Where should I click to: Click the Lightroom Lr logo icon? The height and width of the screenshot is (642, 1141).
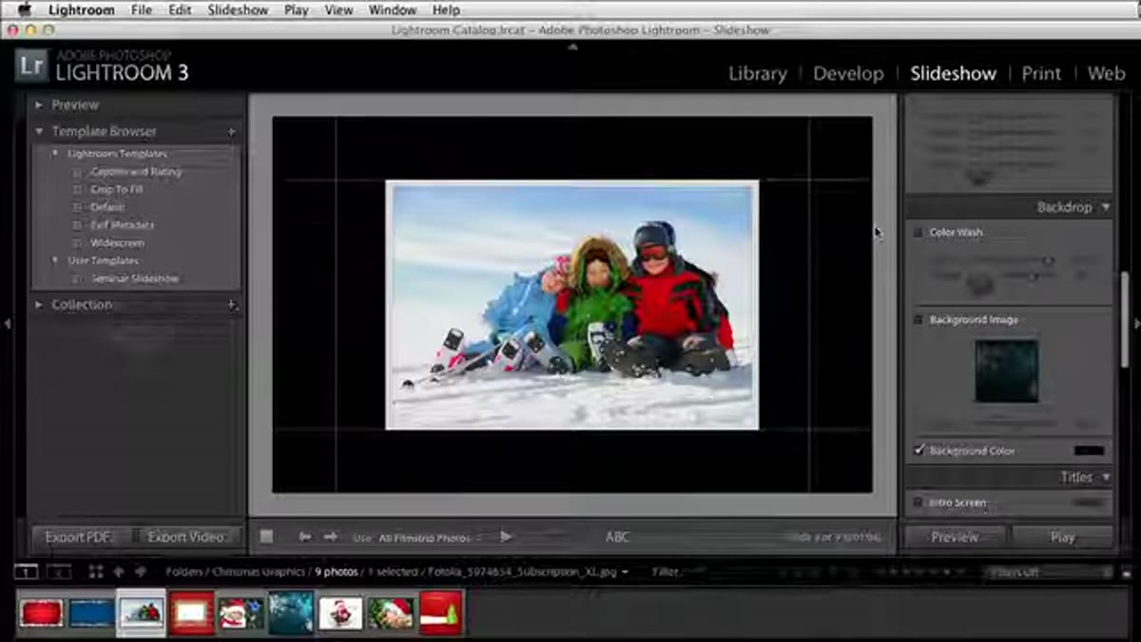pos(31,67)
